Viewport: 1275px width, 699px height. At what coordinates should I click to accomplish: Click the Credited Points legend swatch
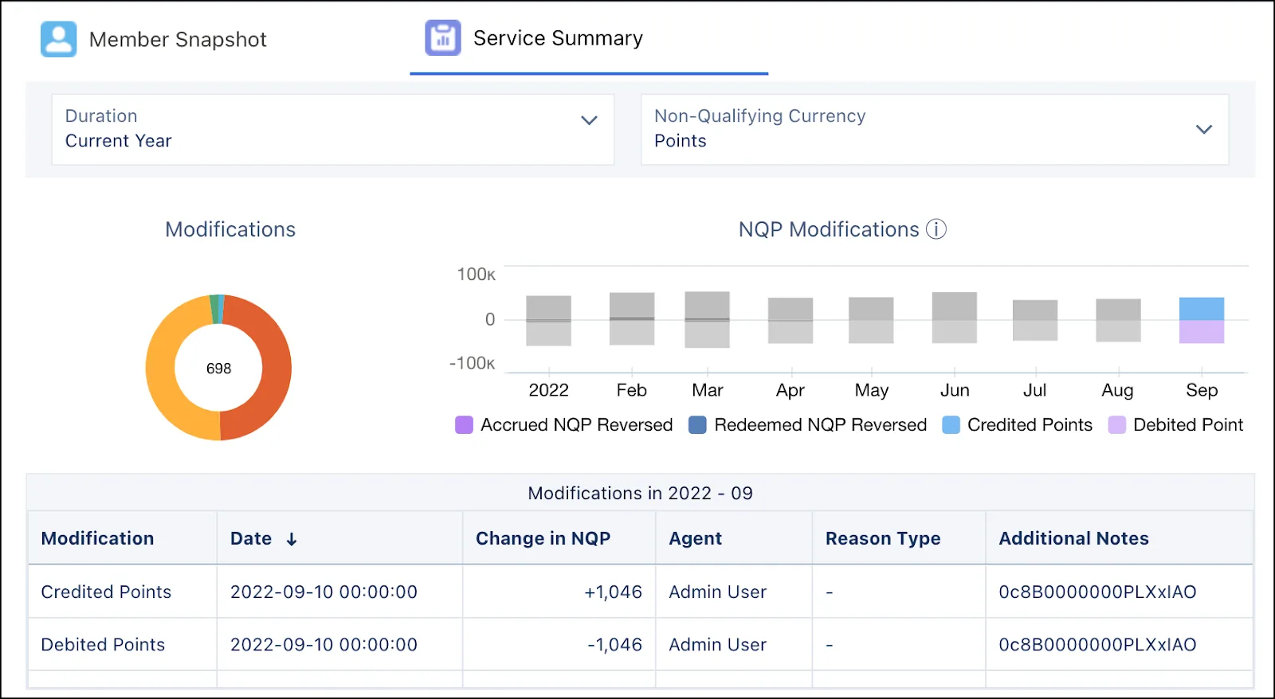coord(951,425)
